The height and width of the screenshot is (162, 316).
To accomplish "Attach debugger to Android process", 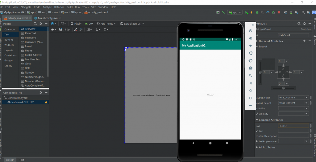I will pyautogui.click(x=273, y=12).
